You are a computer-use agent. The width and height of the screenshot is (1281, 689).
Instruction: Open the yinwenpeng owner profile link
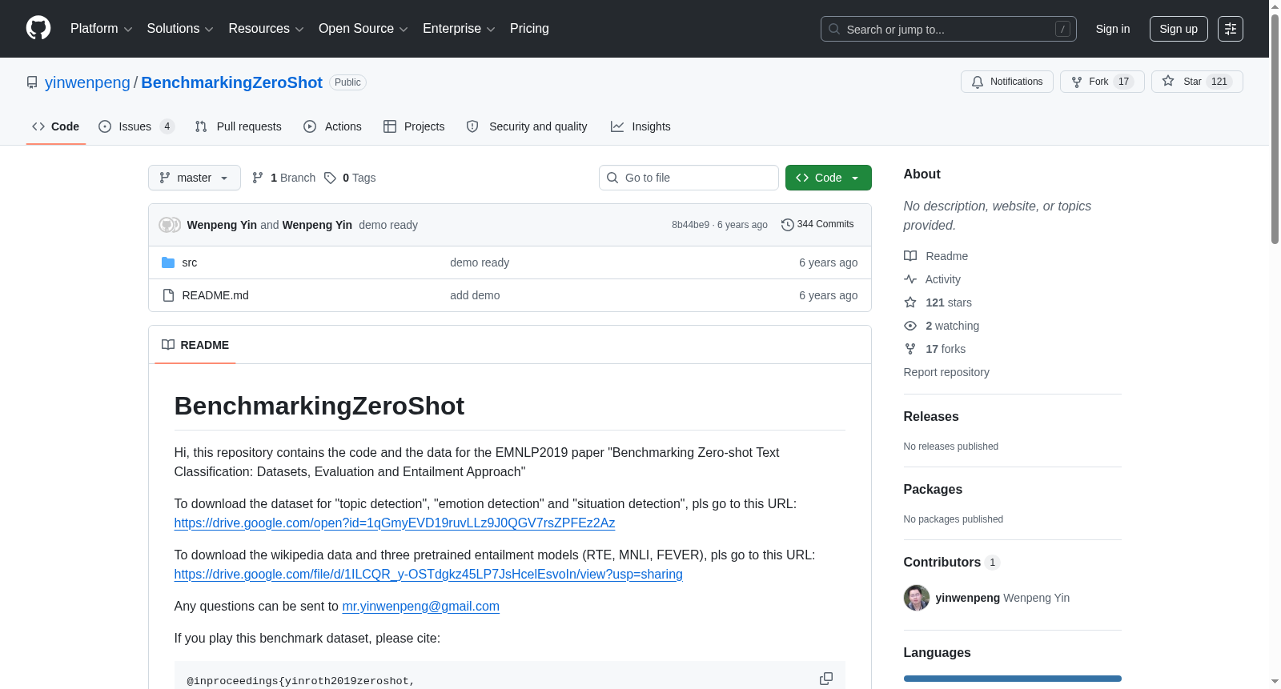87,82
